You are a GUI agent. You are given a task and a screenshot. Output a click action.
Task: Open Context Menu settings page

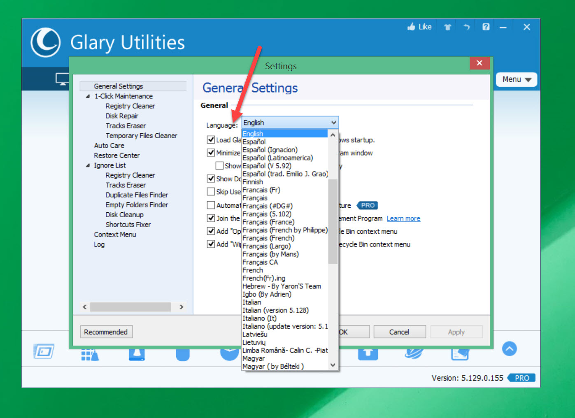115,235
